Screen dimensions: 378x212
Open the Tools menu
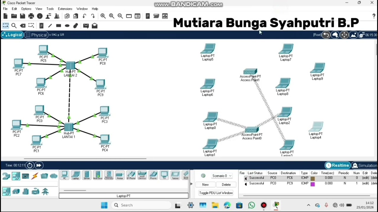(50, 9)
